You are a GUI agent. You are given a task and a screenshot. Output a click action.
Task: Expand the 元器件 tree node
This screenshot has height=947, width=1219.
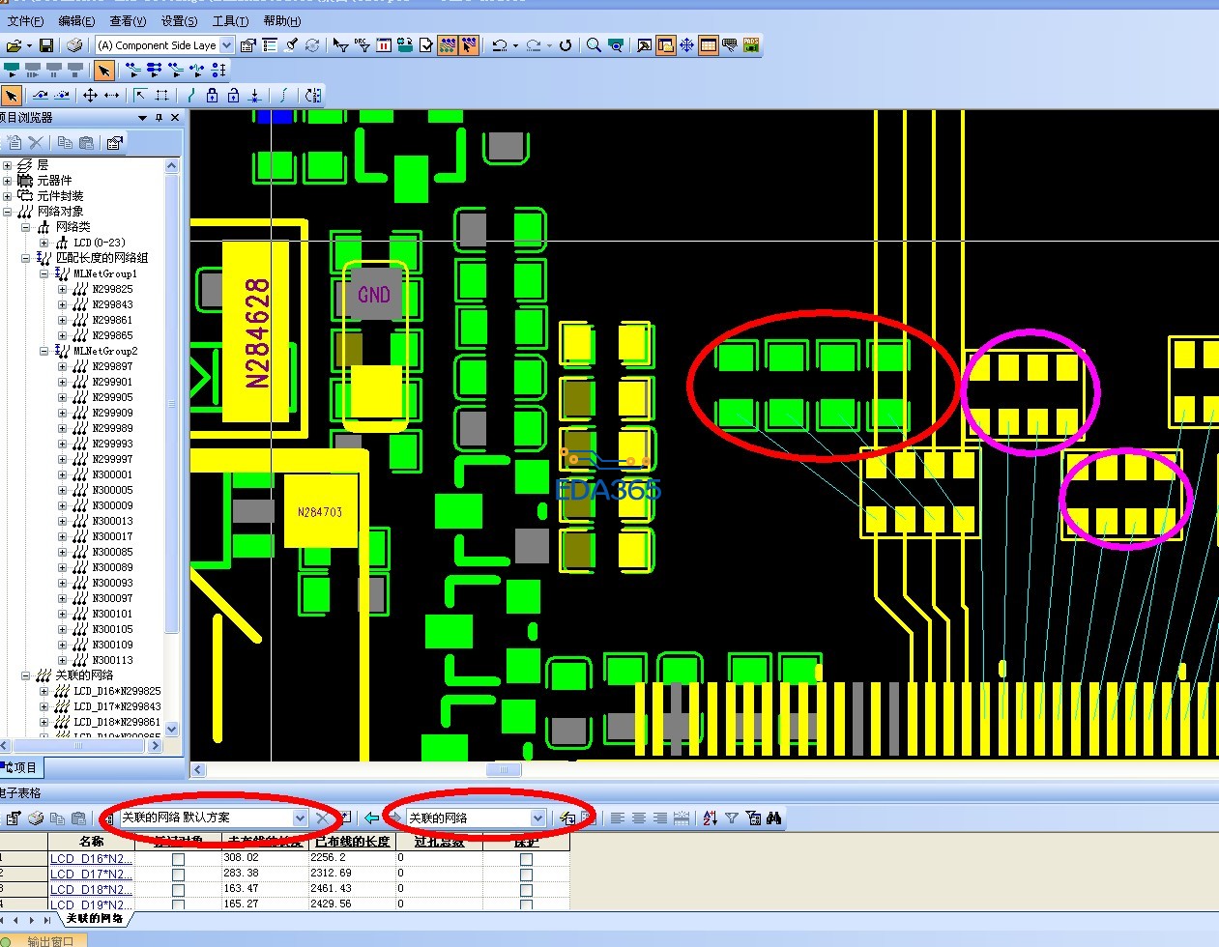(x=8, y=181)
